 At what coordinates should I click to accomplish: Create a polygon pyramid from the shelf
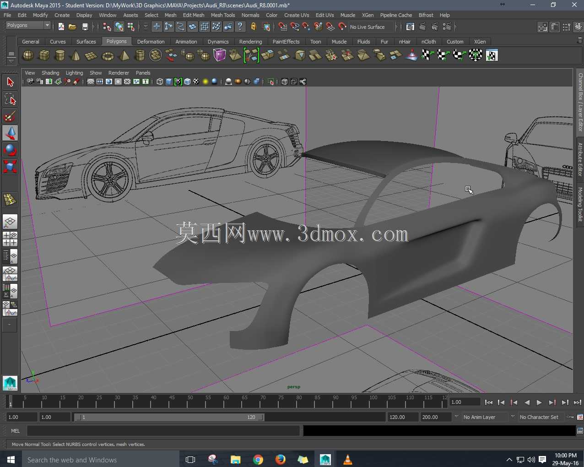pos(124,55)
